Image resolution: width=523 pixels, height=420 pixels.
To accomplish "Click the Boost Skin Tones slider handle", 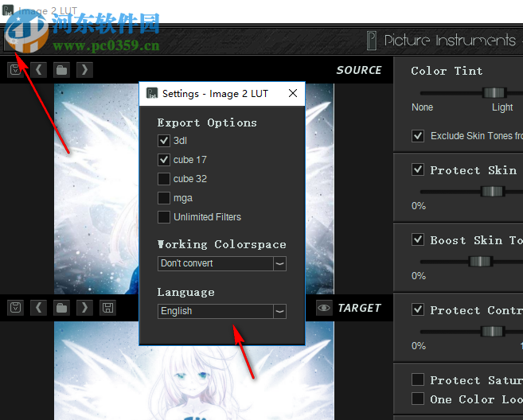I will pos(480,262).
